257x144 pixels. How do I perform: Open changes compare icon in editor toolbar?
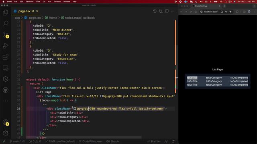[x=161, y=11]
